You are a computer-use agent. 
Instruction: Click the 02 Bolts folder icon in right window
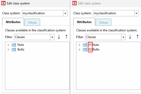click(85, 49)
